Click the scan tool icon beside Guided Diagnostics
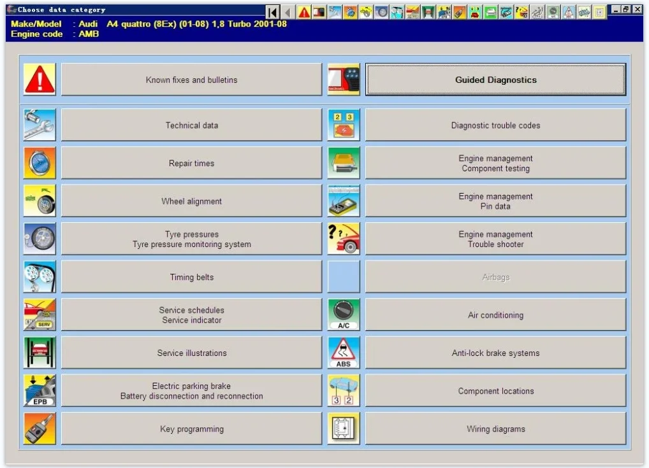This screenshot has height=468, width=649. coord(344,80)
